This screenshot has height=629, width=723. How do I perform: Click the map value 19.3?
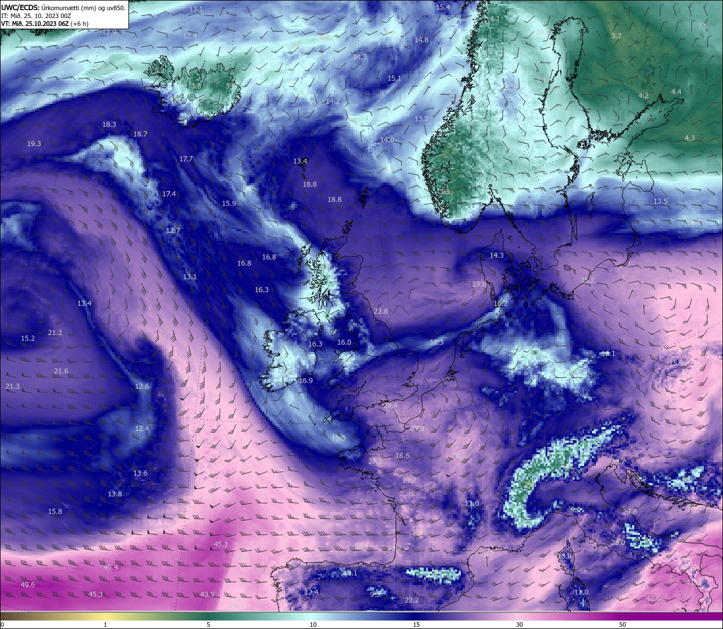pos(34,144)
